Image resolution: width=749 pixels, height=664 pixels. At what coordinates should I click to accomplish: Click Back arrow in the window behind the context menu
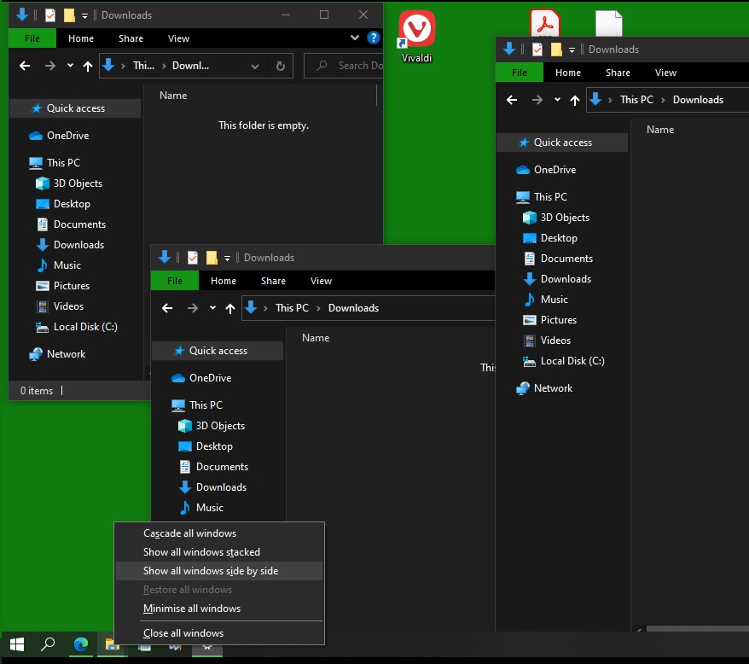point(167,308)
